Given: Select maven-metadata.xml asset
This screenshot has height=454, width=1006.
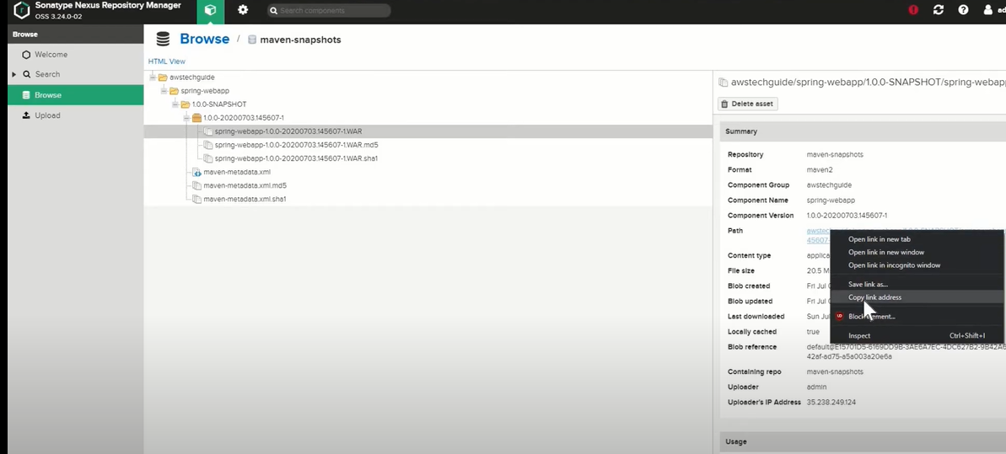Looking at the screenshot, I should point(237,172).
